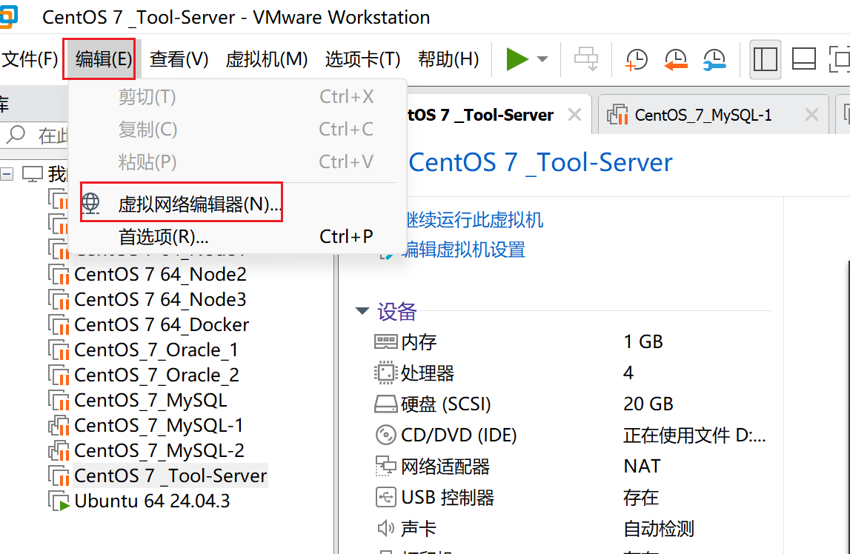Click the 自动检测 sound card value
This screenshot has width=850, height=554.
coord(659,529)
